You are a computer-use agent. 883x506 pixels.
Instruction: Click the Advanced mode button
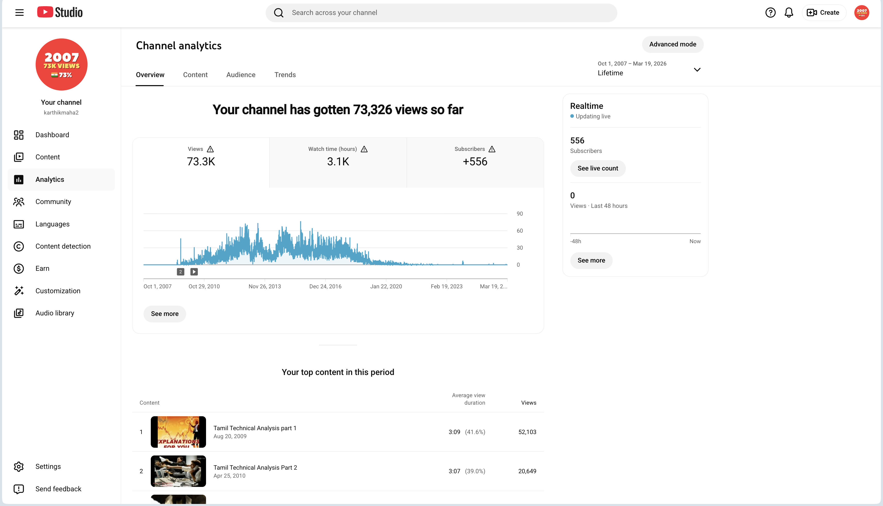(673, 44)
